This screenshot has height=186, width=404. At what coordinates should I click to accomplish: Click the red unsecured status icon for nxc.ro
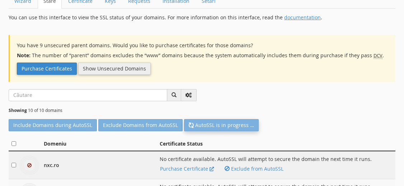pyautogui.click(x=29, y=165)
